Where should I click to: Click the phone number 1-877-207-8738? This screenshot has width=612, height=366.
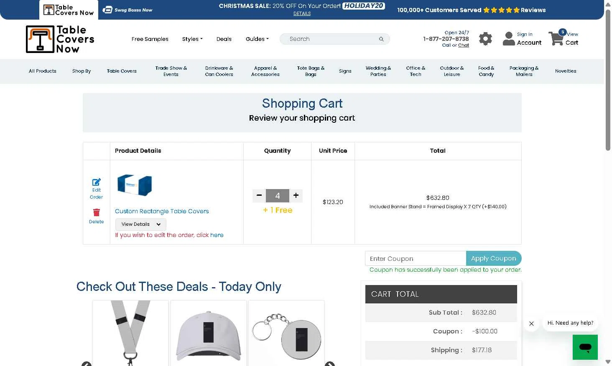click(x=446, y=39)
